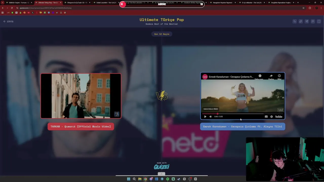Click the Son 12 Seçim round label
Image resolution: width=324 pixels, height=182 pixels.
pyautogui.click(x=162, y=34)
